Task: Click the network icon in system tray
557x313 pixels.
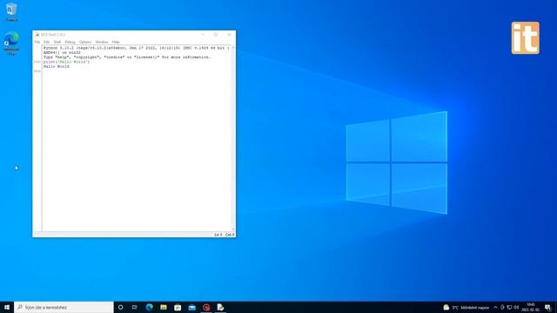Action: click(509, 307)
